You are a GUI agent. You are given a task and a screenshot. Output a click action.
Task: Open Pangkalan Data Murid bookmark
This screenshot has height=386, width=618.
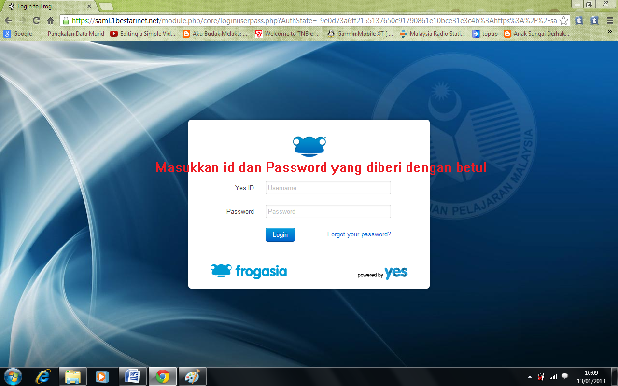[x=76, y=34]
